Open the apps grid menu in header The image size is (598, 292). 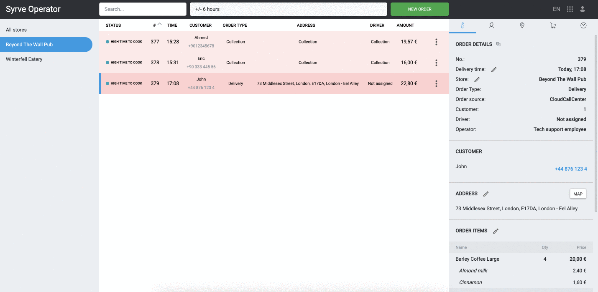point(570,9)
